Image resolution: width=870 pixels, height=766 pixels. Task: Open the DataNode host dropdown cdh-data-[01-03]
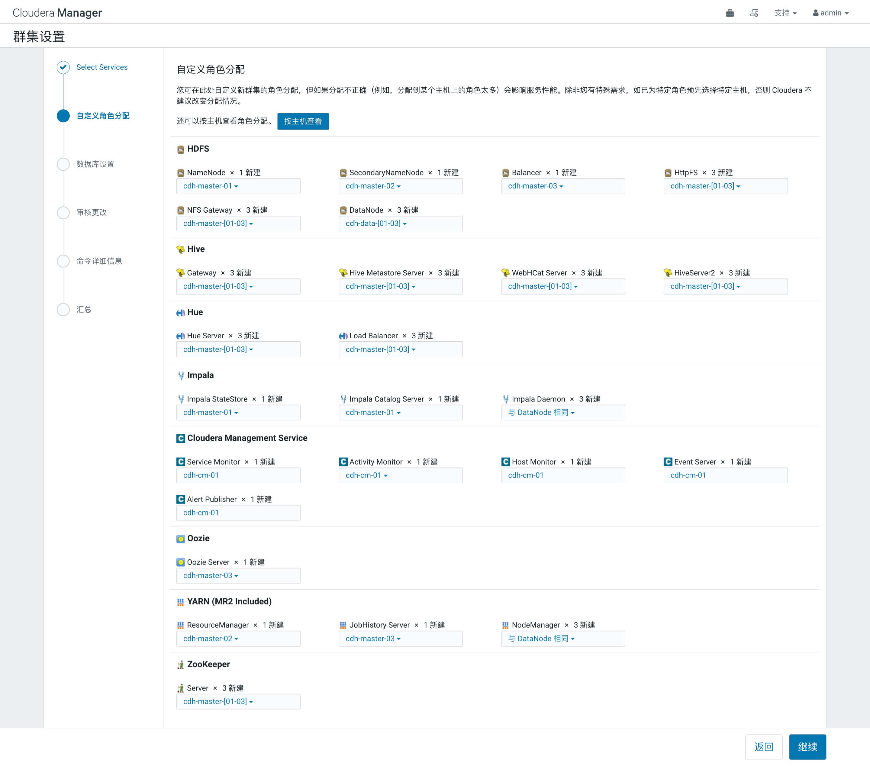[x=376, y=224]
